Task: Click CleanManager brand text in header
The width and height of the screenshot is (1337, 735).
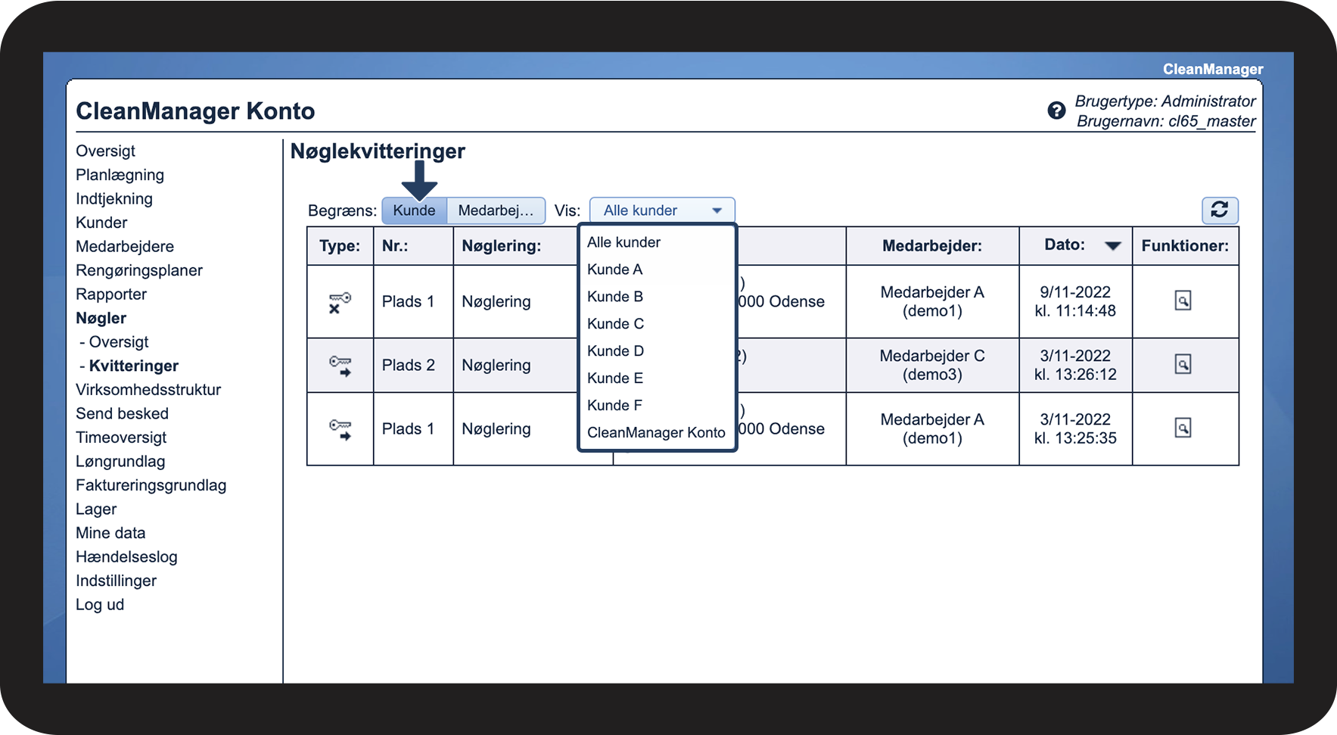Action: (1213, 69)
